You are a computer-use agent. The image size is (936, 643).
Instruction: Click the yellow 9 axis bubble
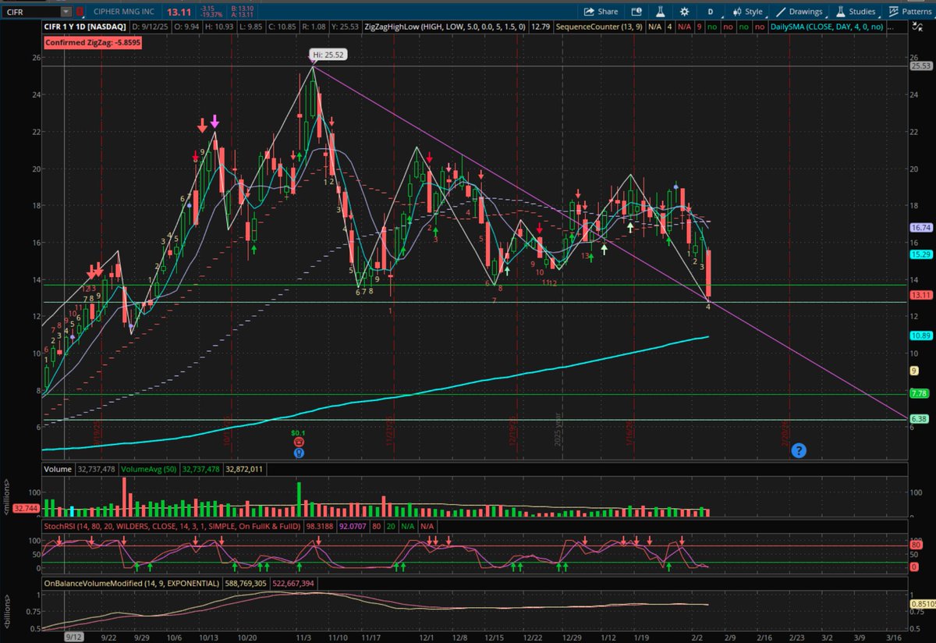coord(914,371)
